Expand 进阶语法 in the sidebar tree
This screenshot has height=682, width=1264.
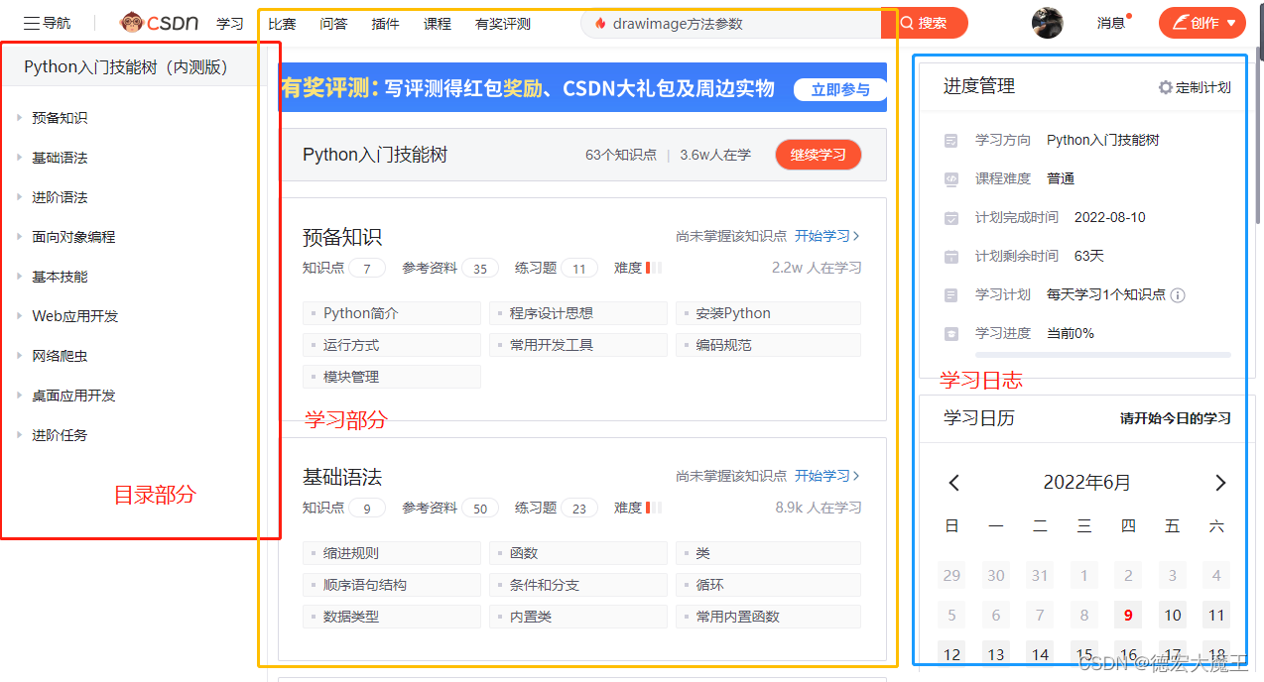[x=19, y=197]
